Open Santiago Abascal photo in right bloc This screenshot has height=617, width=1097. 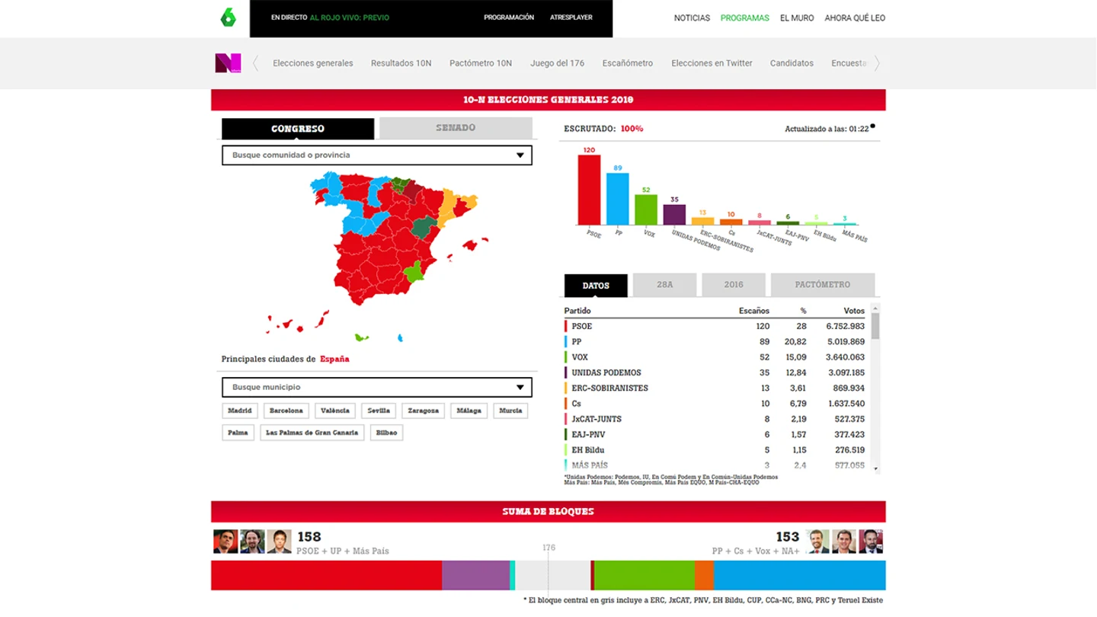[870, 542]
